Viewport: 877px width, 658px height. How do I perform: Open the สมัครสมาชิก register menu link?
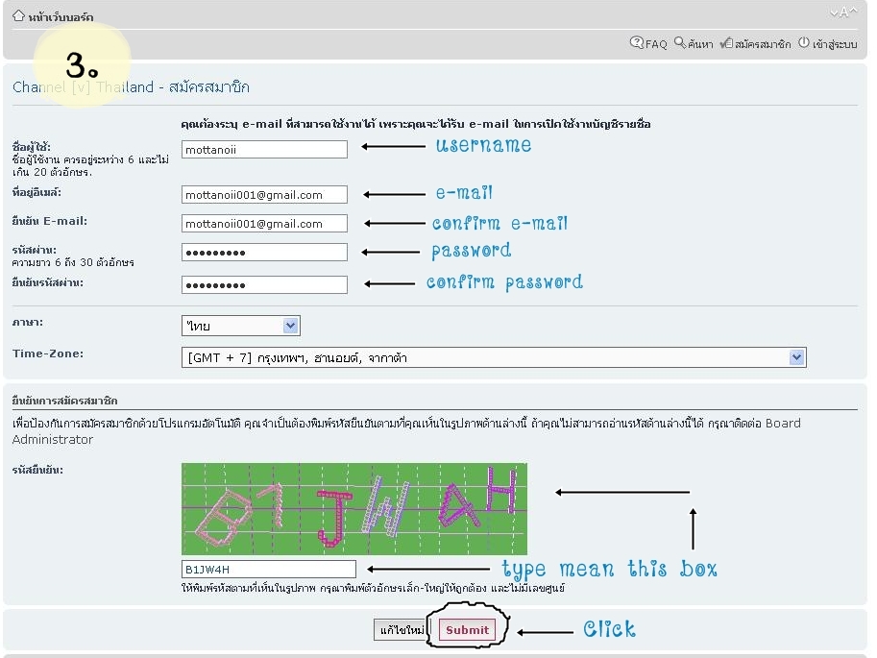[763, 43]
